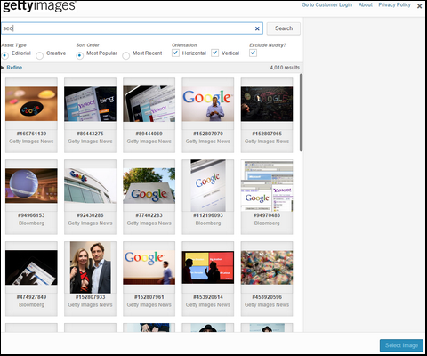Expand the Refine filter section

tap(12, 68)
